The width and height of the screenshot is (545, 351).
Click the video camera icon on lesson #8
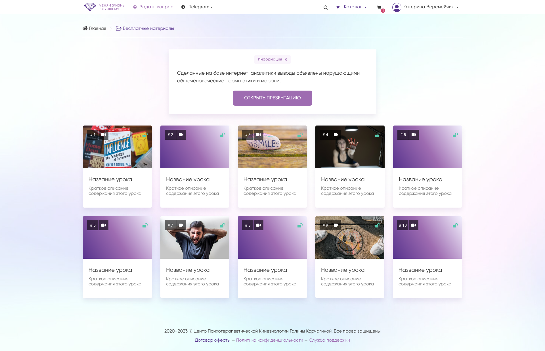coord(259,225)
